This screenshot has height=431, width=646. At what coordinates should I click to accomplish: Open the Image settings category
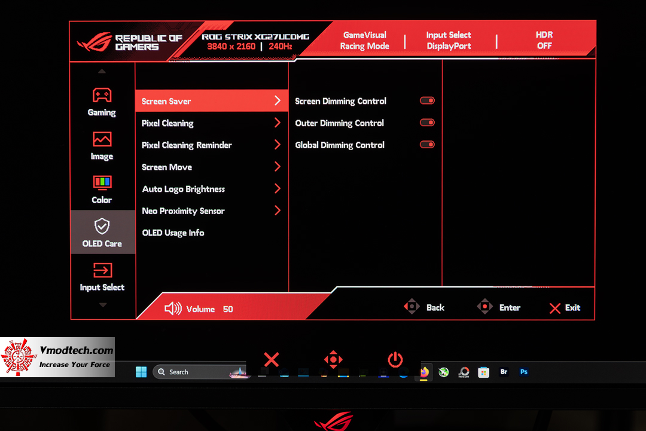102,146
